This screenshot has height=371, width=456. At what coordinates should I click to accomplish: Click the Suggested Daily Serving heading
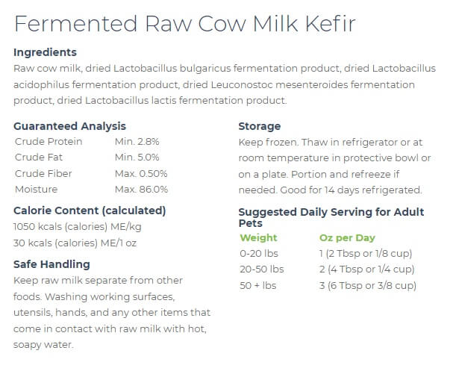pyautogui.click(x=331, y=218)
